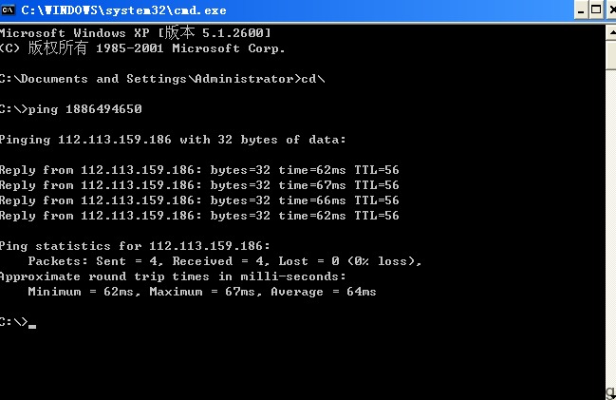616x400 pixels.
Task: Click the final C:\> prompt cursor
Action: pyautogui.click(x=32, y=327)
